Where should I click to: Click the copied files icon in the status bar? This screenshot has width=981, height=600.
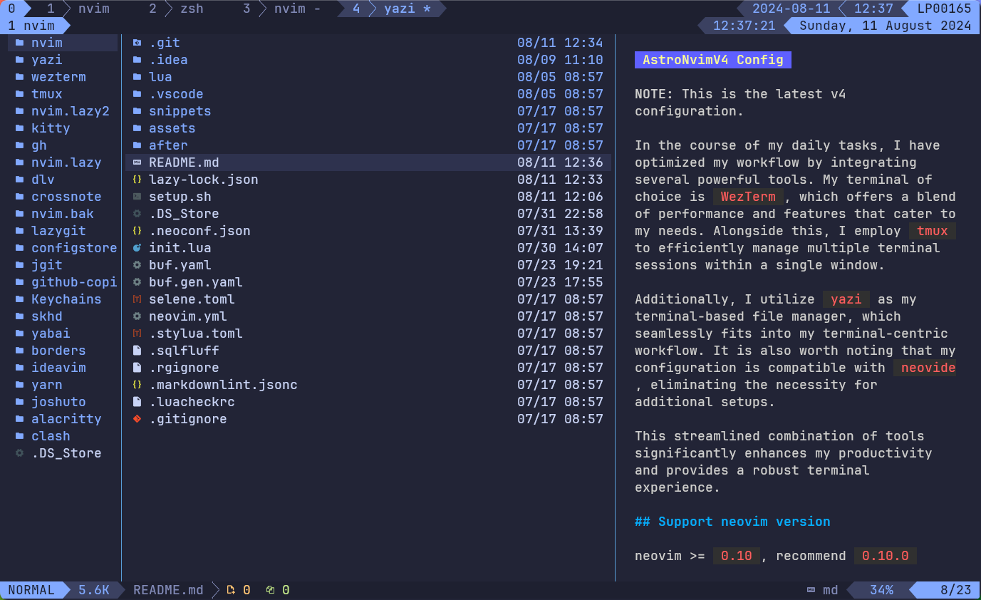(270, 590)
